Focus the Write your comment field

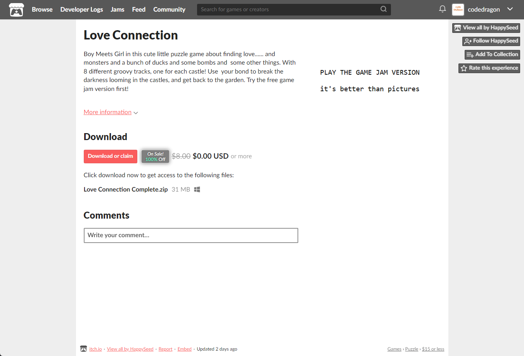click(x=191, y=235)
